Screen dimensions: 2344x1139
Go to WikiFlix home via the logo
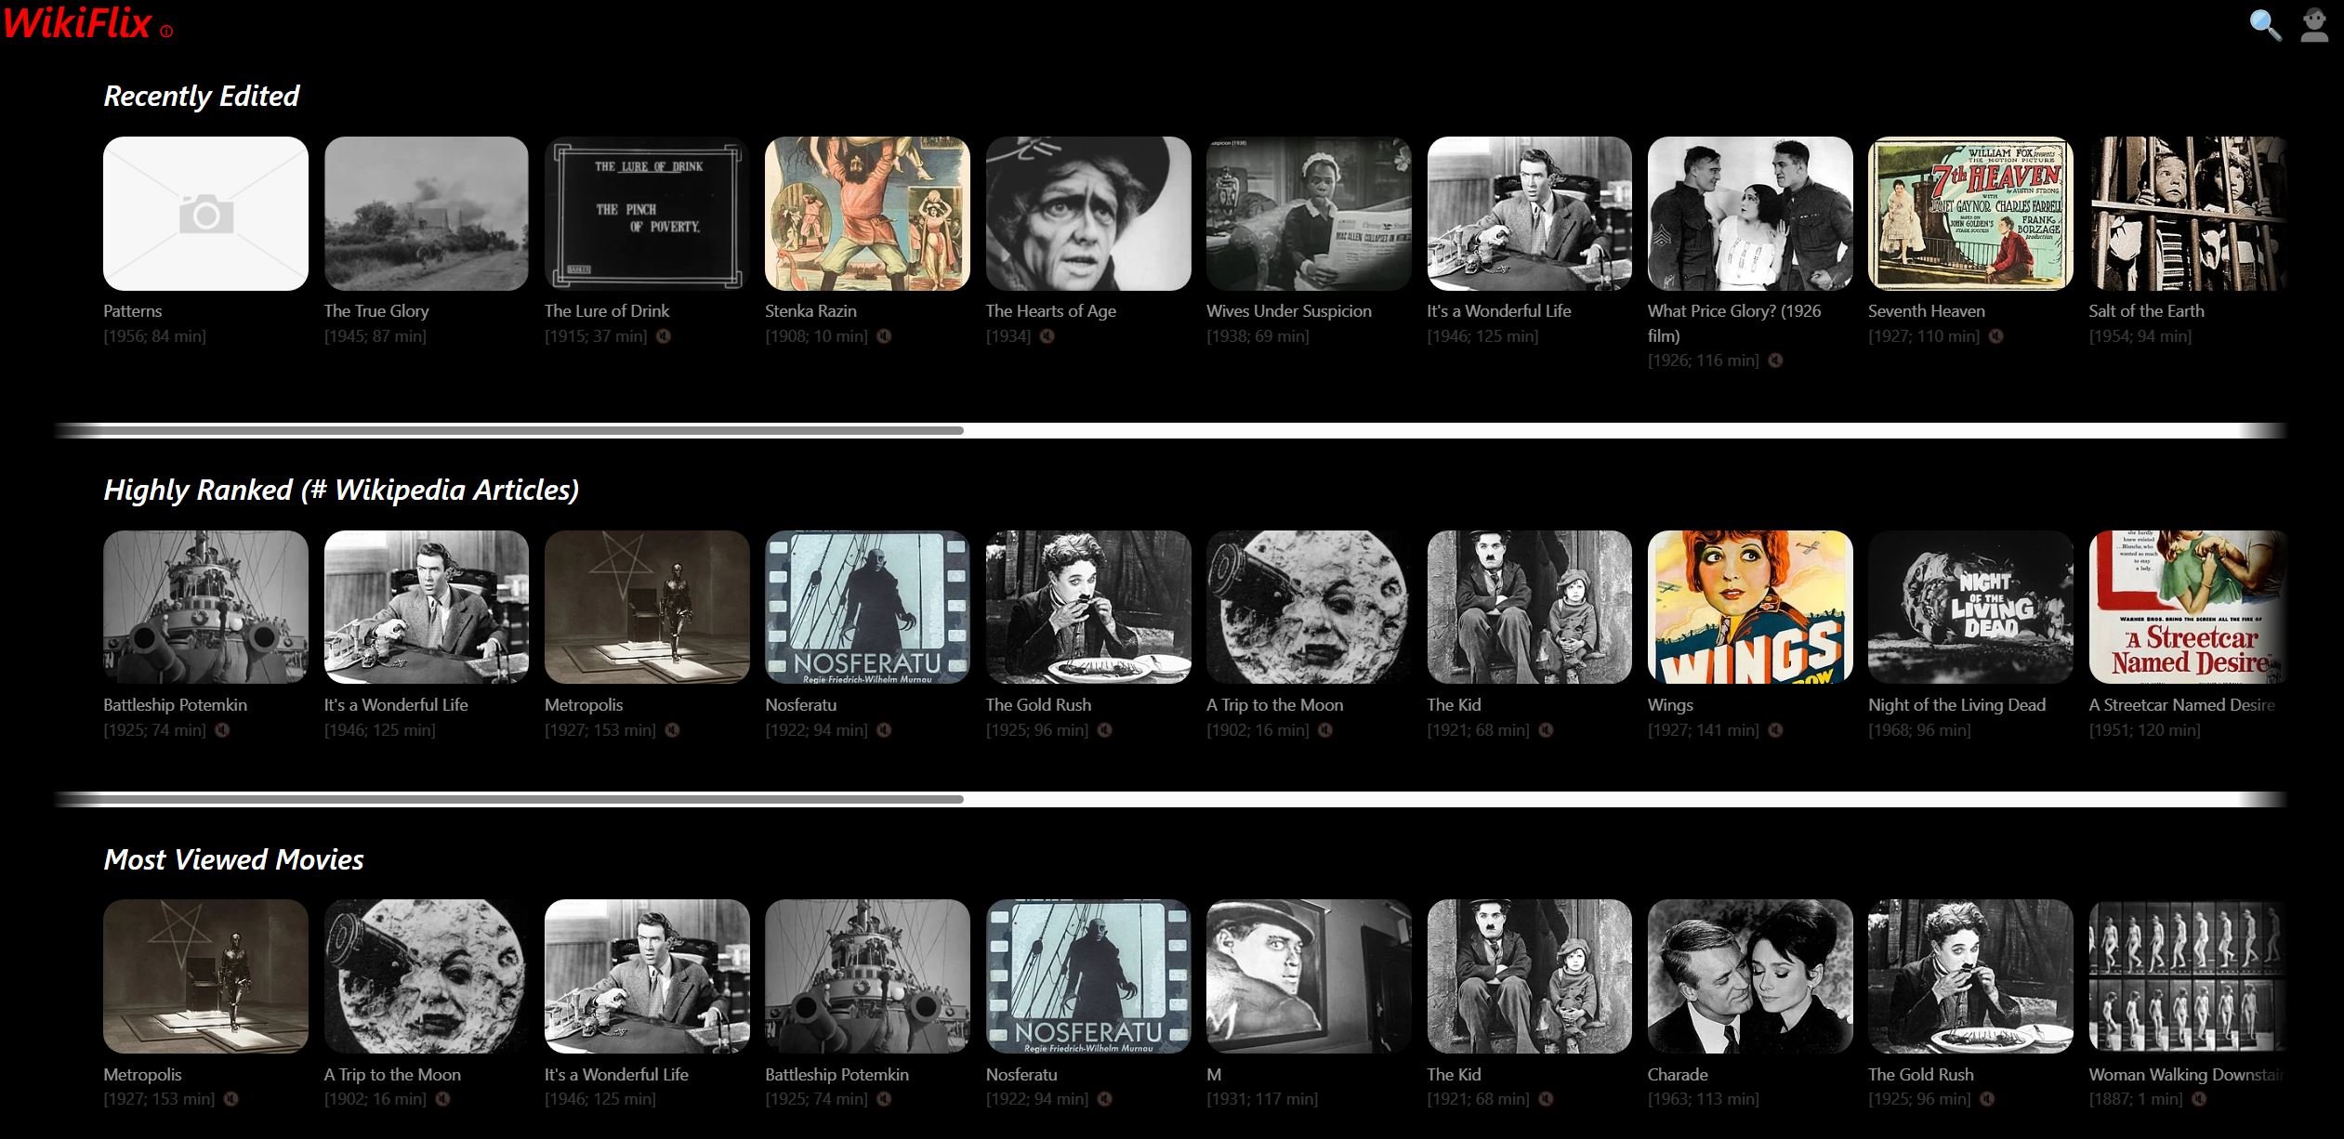click(x=77, y=22)
